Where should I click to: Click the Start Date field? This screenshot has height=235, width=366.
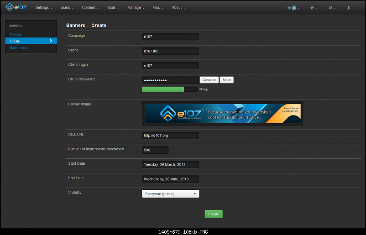(170, 164)
